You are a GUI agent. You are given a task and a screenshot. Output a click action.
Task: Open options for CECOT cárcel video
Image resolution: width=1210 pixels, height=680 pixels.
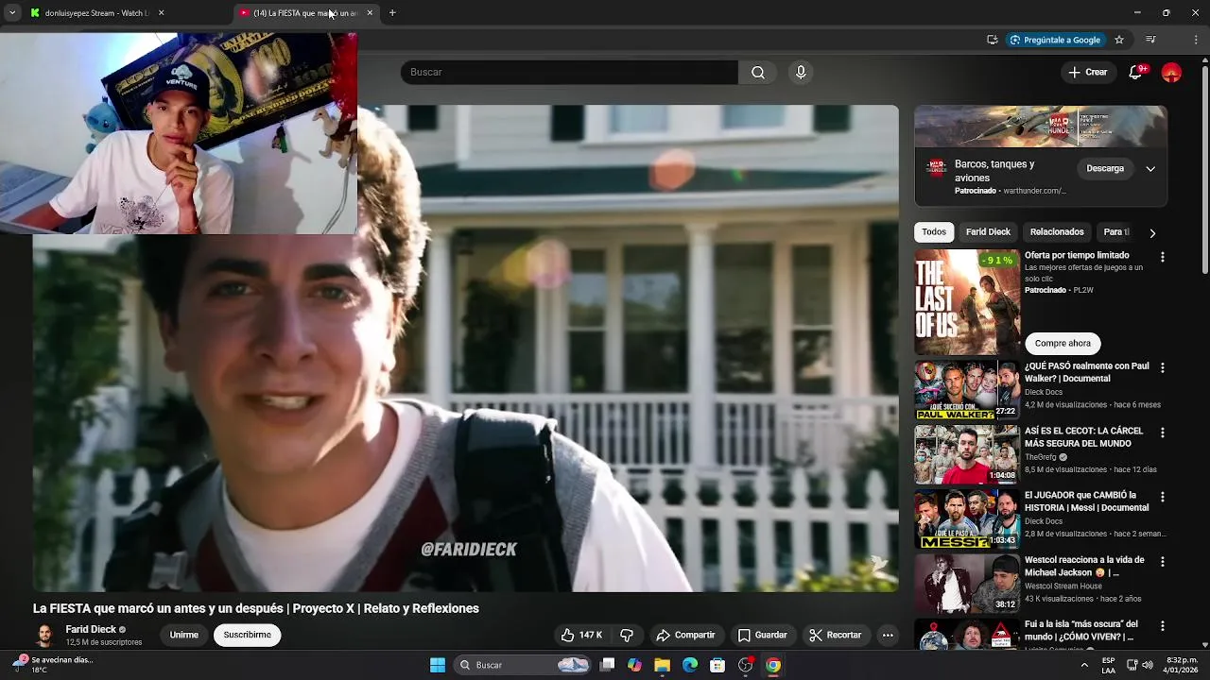pos(1163,433)
